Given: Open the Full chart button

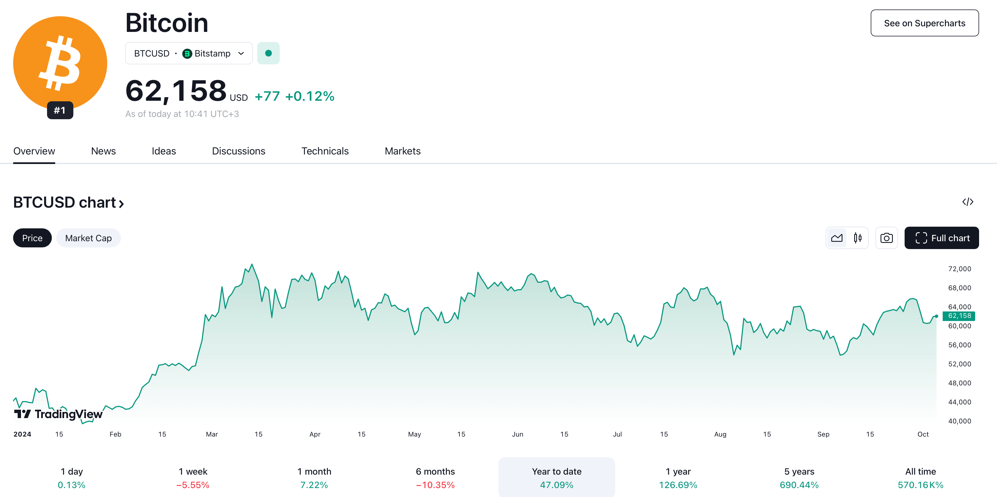Looking at the screenshot, I should pyautogui.click(x=941, y=238).
